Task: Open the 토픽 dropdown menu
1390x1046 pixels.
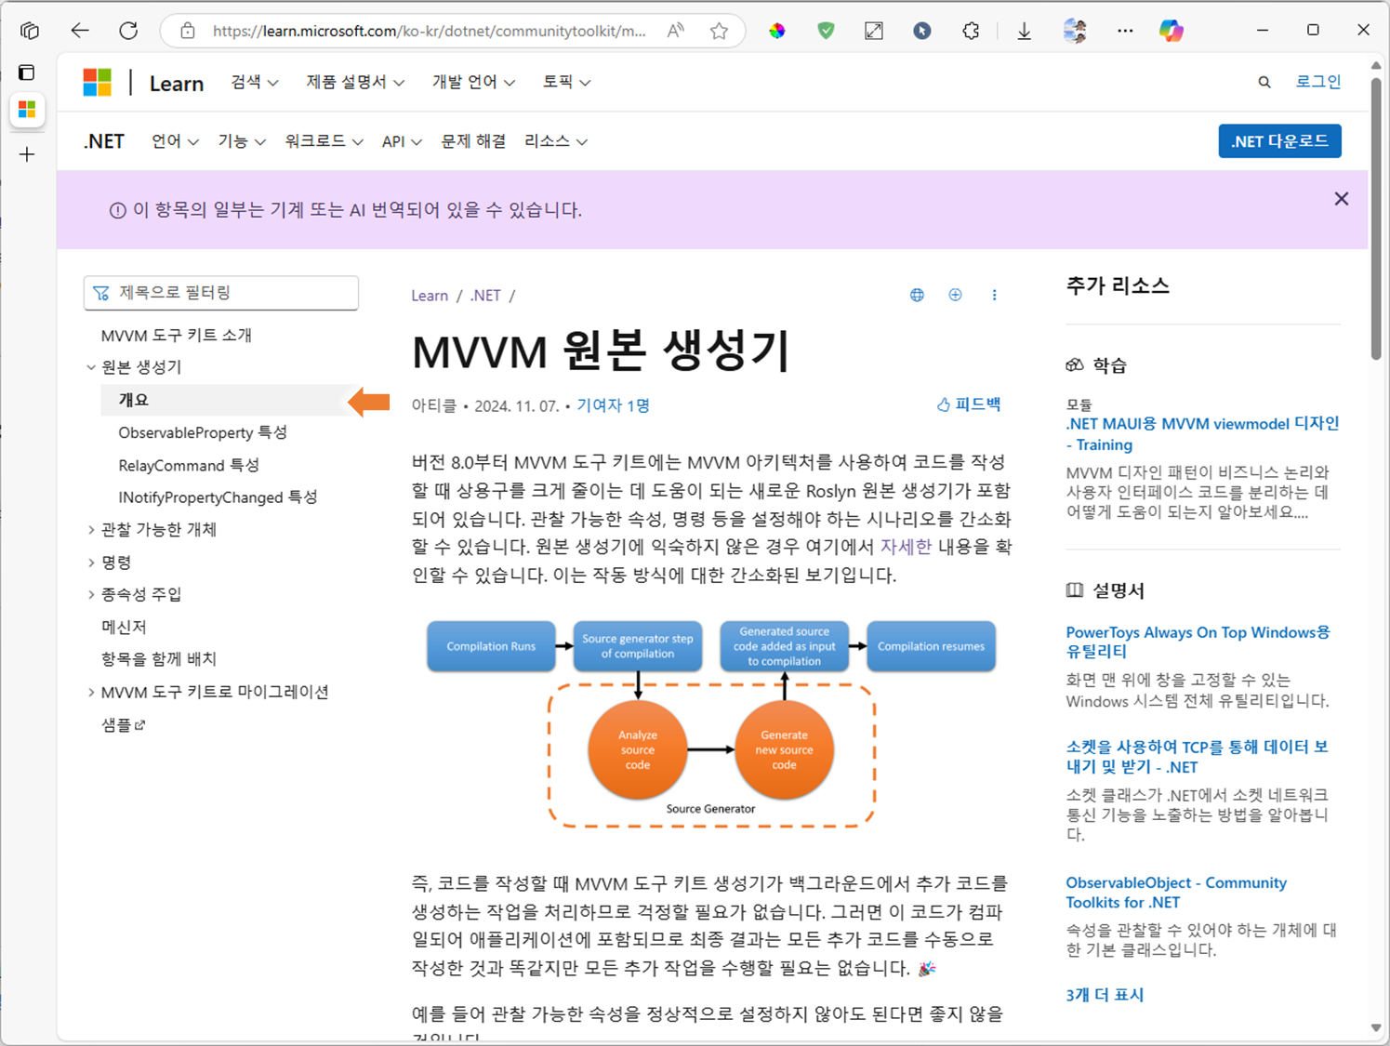Action: tap(566, 82)
